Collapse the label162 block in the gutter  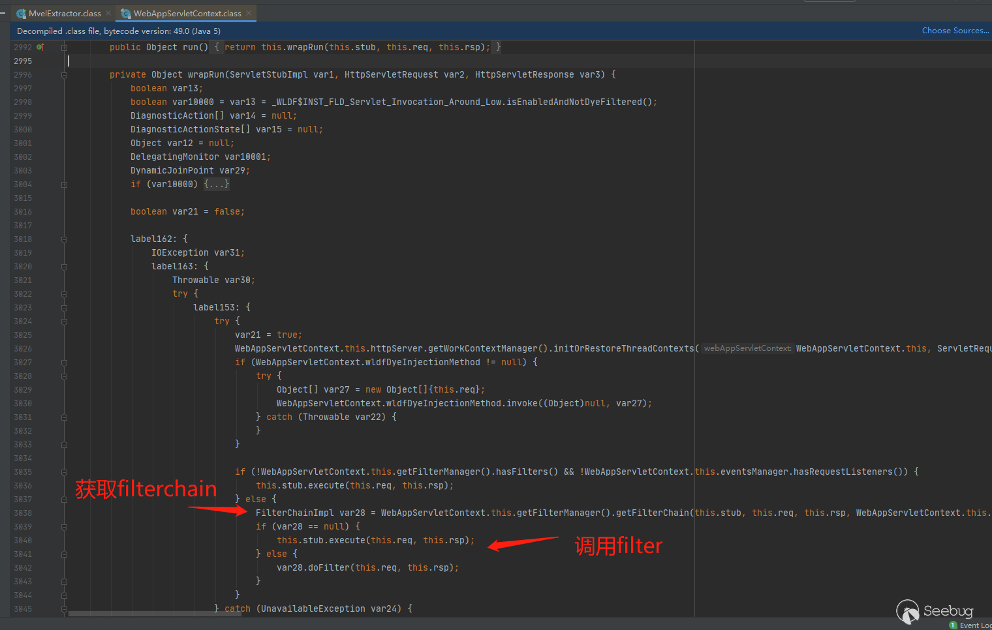[x=64, y=239]
